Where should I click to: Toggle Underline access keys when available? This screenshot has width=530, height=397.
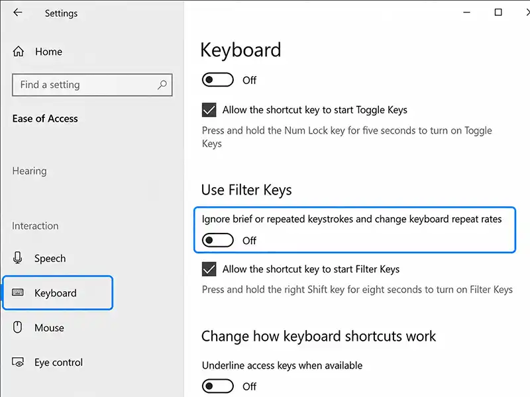coord(218,386)
